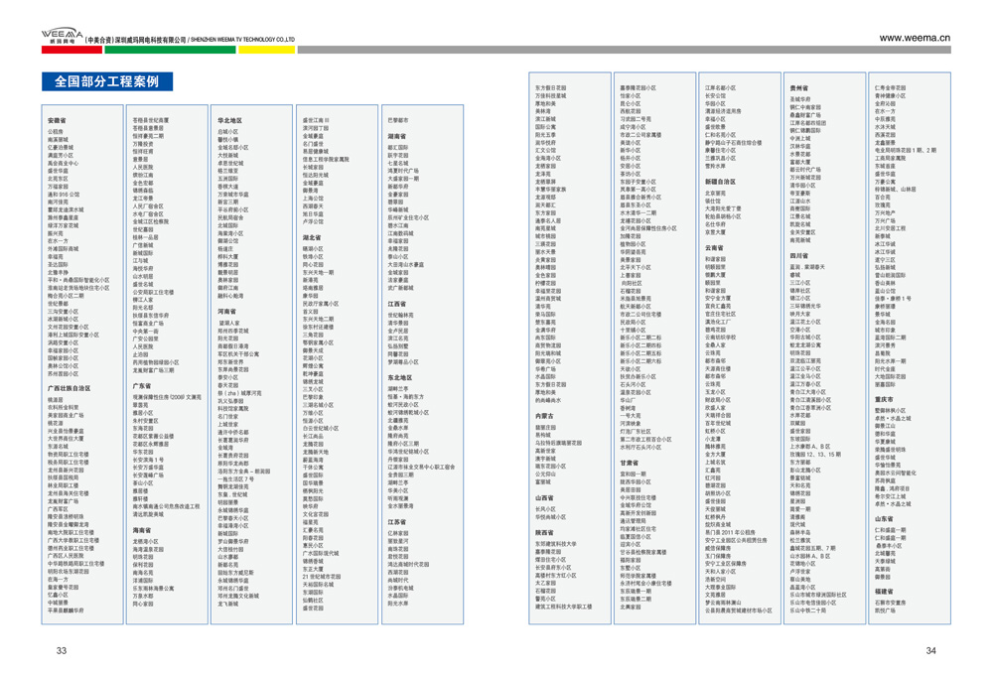Click page number 33

coord(62,651)
